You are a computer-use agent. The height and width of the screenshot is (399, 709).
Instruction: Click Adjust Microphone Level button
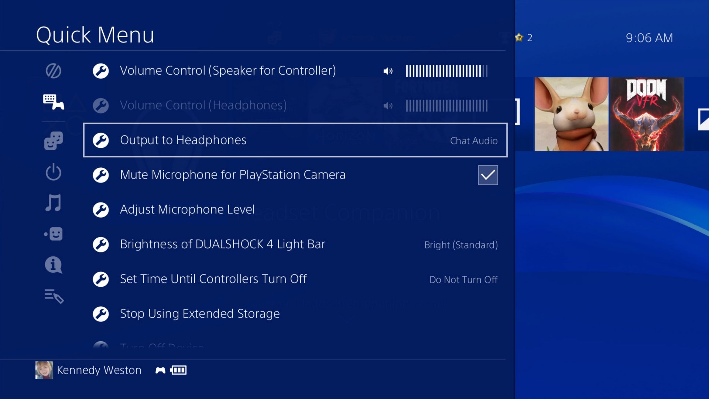(188, 209)
